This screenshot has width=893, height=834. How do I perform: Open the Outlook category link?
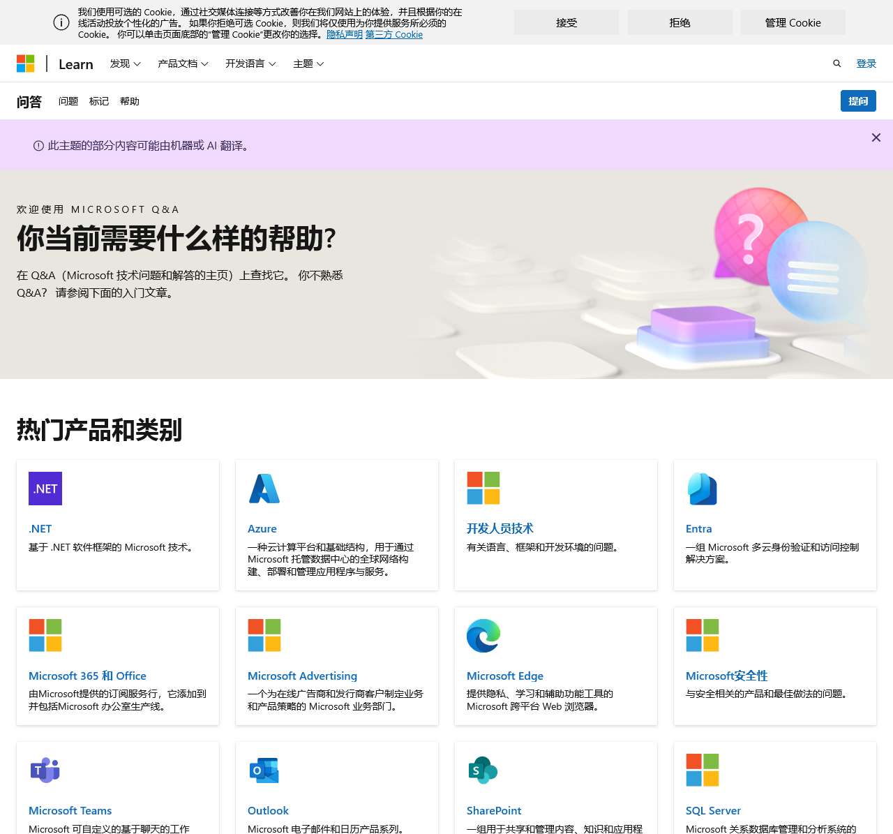point(268,810)
